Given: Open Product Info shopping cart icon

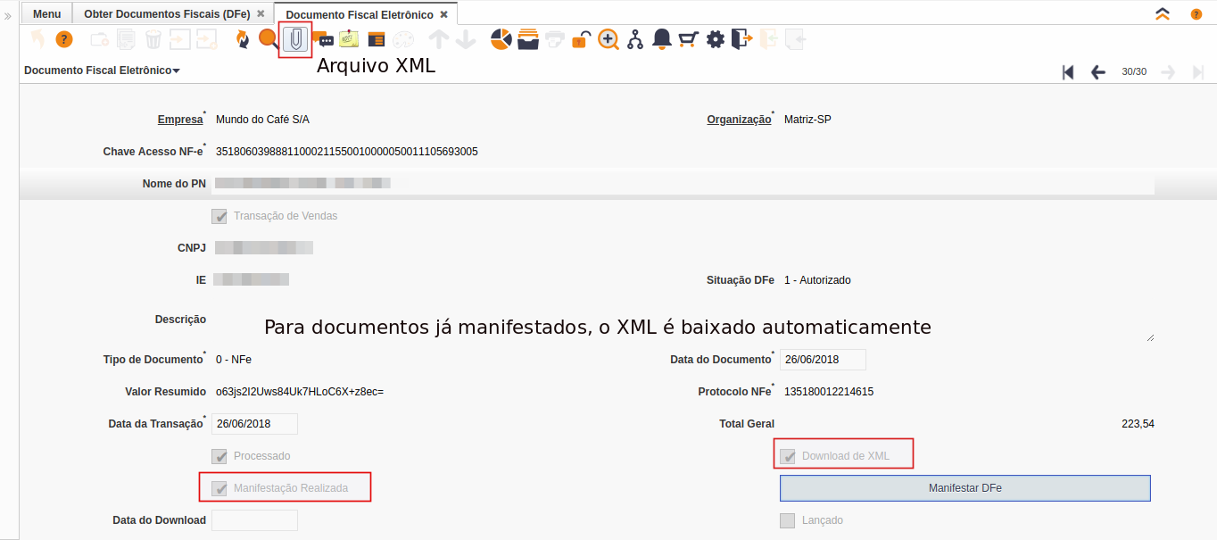Looking at the screenshot, I should (x=688, y=39).
